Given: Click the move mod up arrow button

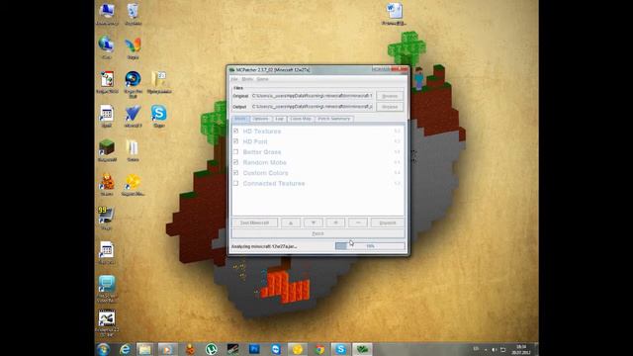Looking at the screenshot, I should (291, 222).
